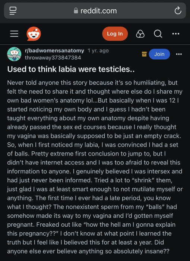Click the subreddit avatar image
Screen dimensions: 190x261
point(14,54)
